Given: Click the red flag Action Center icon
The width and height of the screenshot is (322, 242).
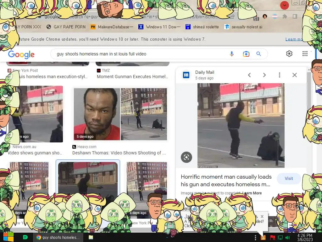Looking at the screenshot, I should 273,238.
